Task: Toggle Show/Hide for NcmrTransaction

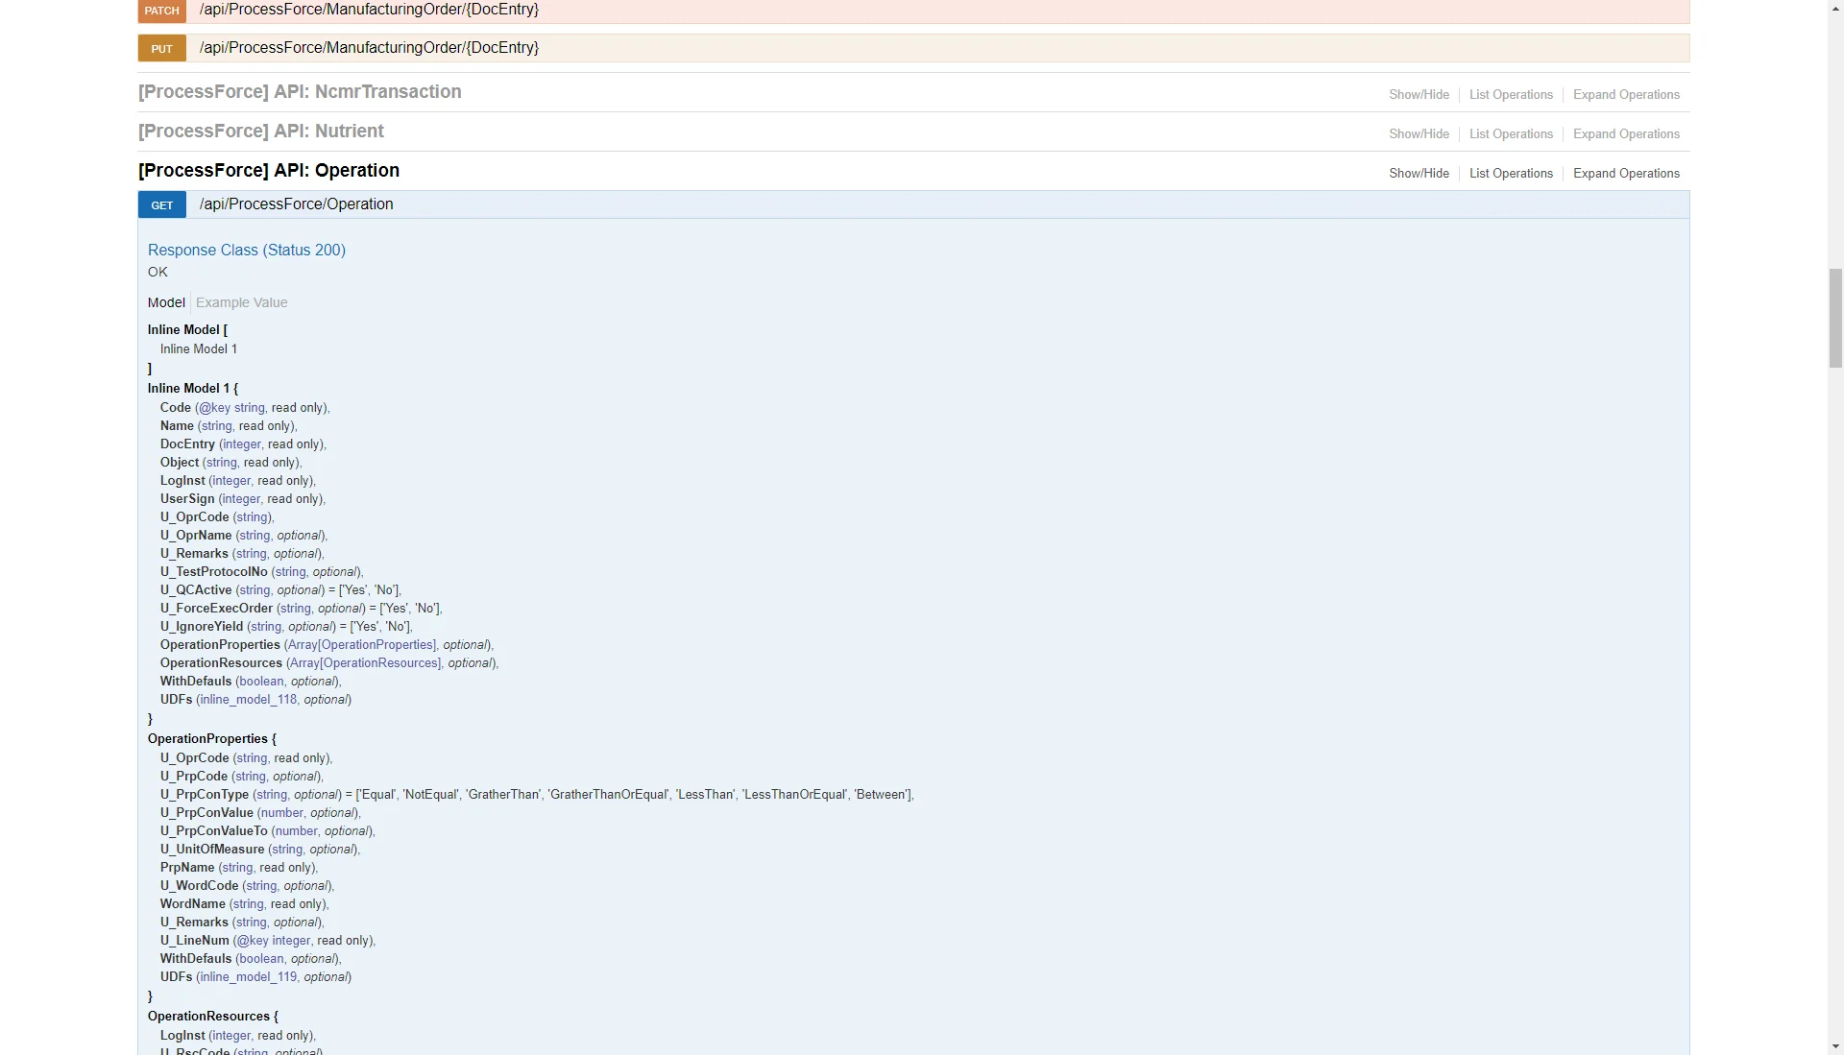Action: click(1419, 95)
